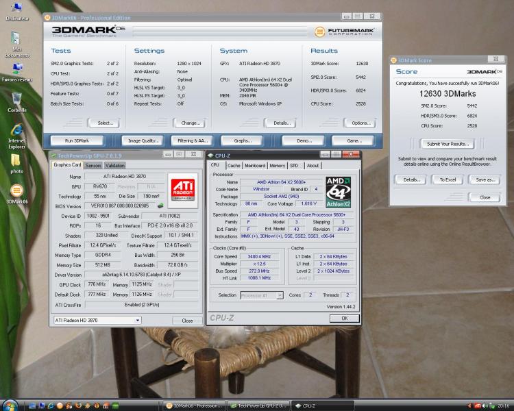Export score with To Excel button
The width and height of the screenshot is (514, 411).
pos(448,179)
